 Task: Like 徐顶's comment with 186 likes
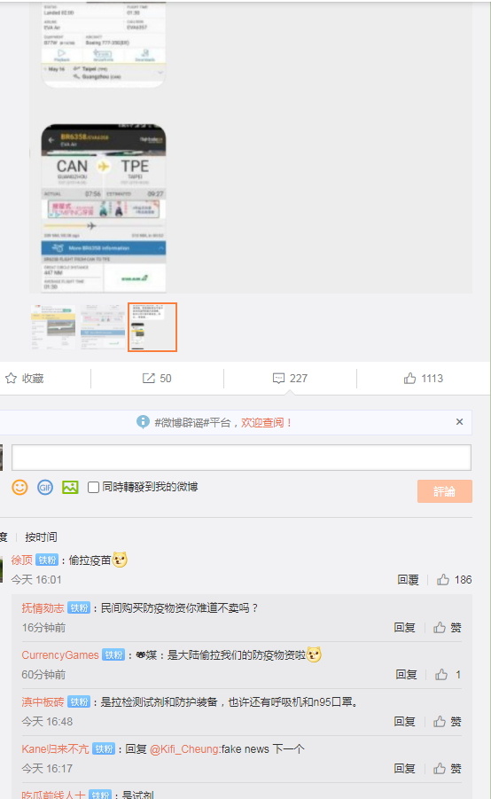(x=443, y=579)
